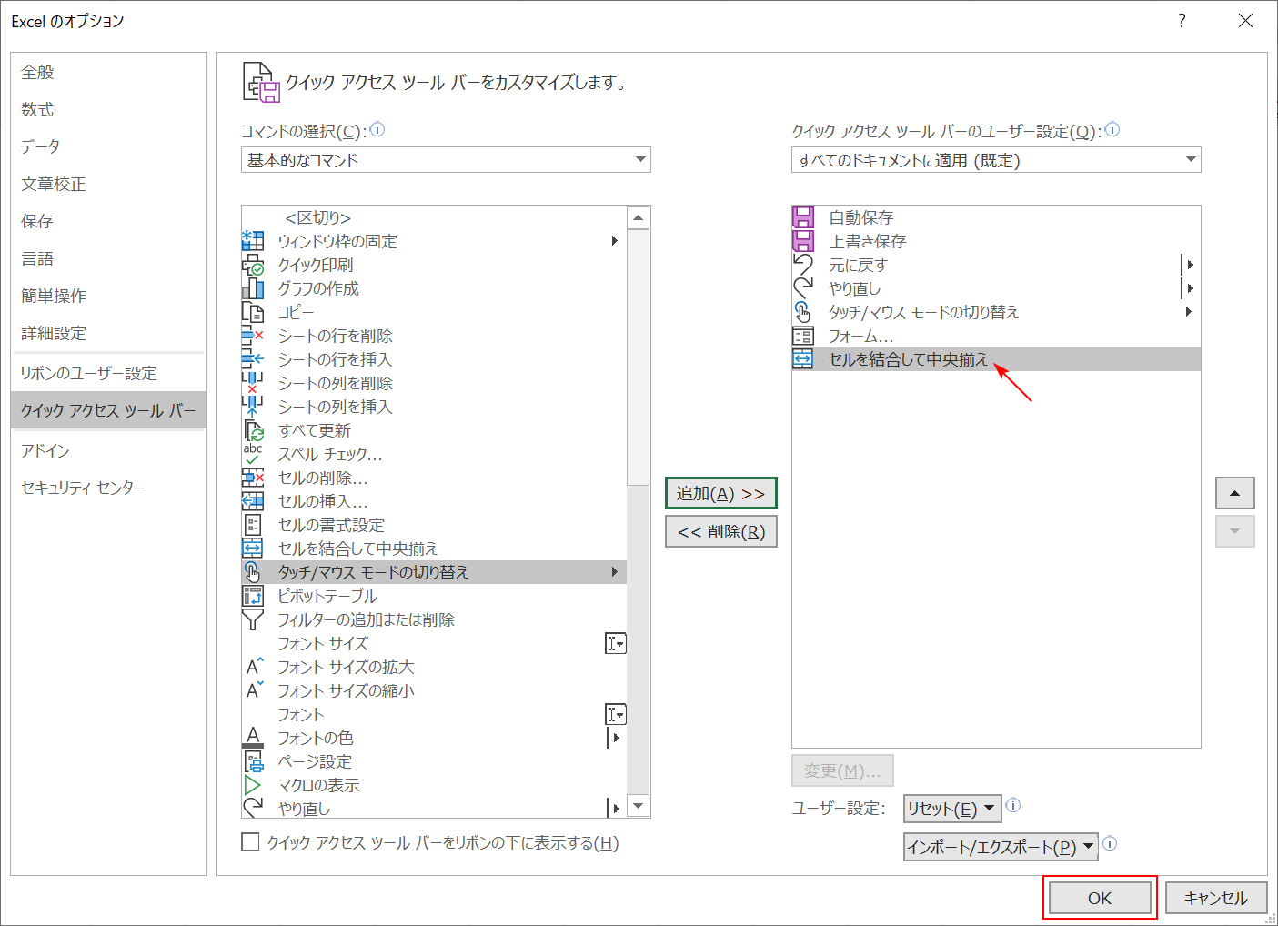Open the すべてのドキュメントに適用 dropdown
This screenshot has height=926, width=1278.
[x=995, y=159]
